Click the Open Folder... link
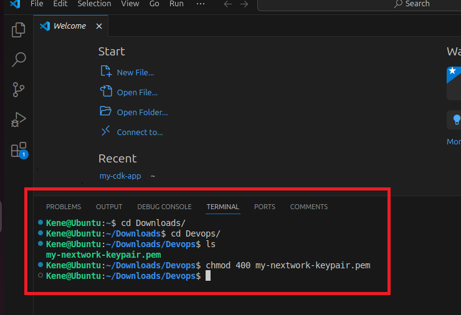461x315 pixels. [142, 113]
